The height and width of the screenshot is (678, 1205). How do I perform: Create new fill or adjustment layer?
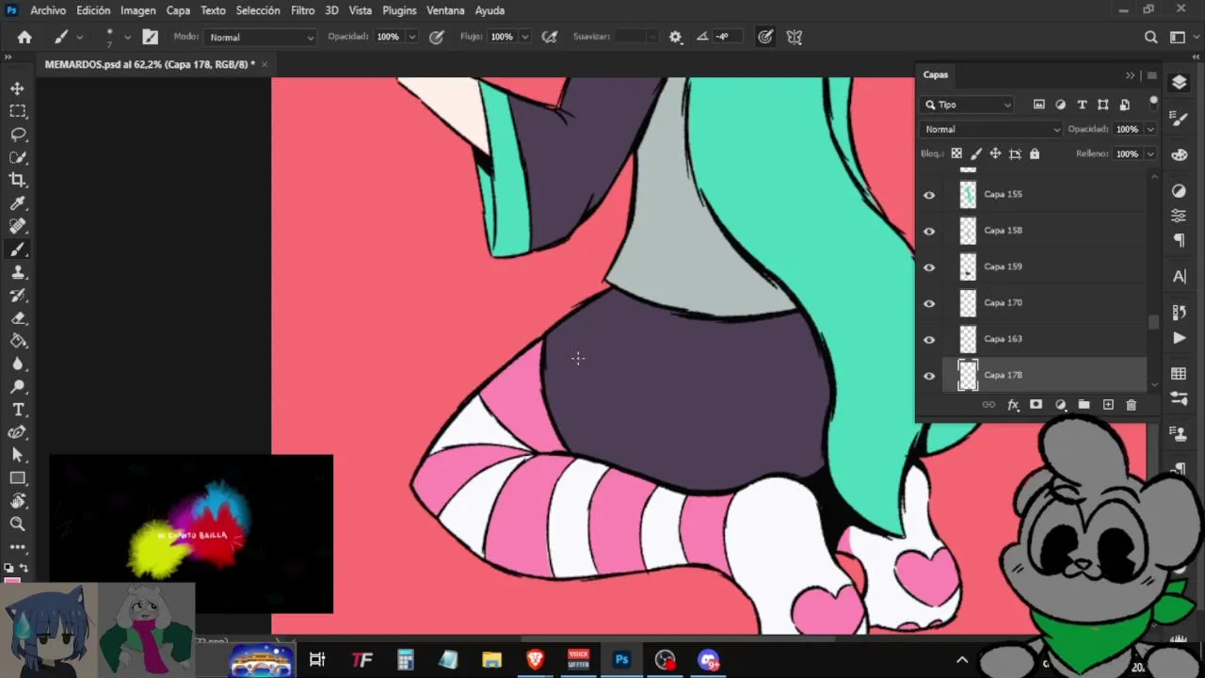[x=1060, y=404]
